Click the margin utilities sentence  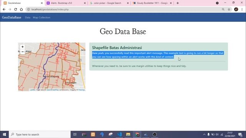(x=139, y=66)
